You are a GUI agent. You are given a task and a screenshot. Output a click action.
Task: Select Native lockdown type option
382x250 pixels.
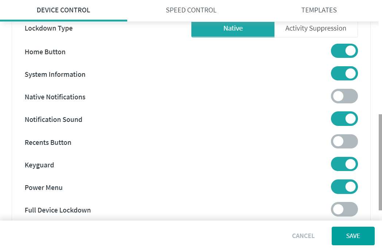(x=233, y=28)
